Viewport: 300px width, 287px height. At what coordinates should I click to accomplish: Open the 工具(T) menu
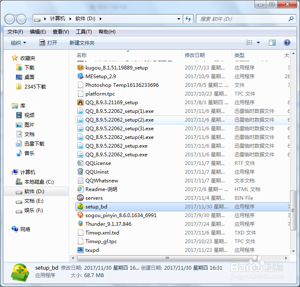[84, 32]
